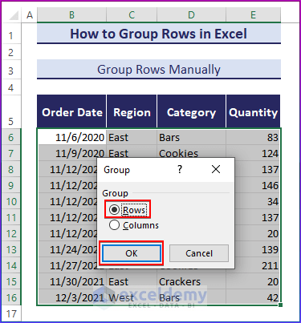Viewport: 301px width, 323px height.
Task: Click the Bars cell in row 6
Action: pyautogui.click(x=191, y=137)
